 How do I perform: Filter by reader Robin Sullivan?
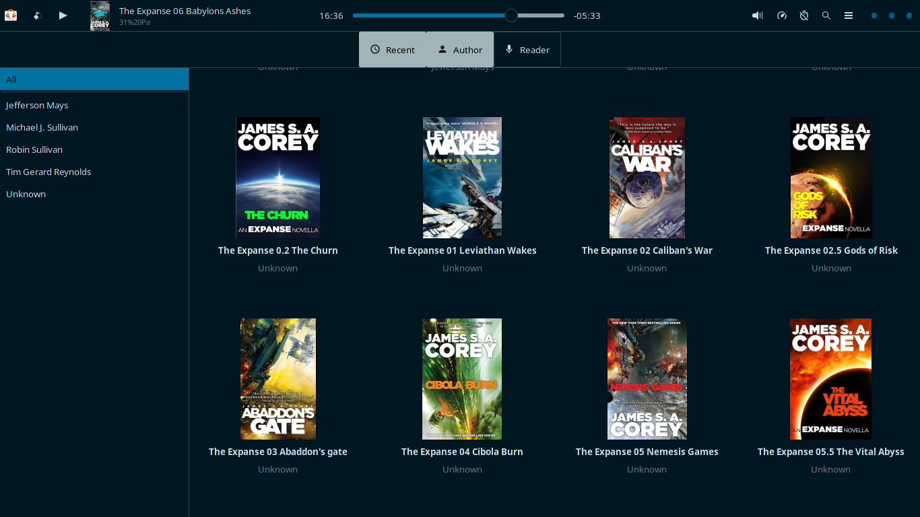[x=94, y=149]
